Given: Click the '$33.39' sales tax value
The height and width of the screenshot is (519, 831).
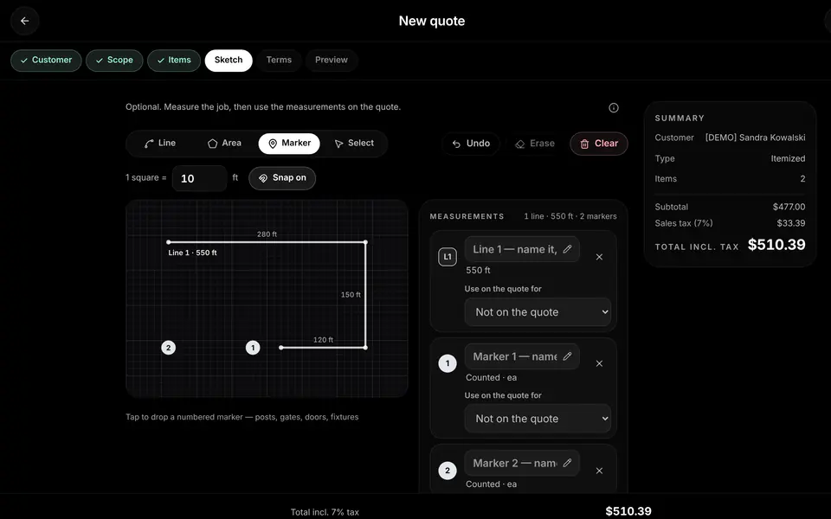Looking at the screenshot, I should (x=790, y=223).
